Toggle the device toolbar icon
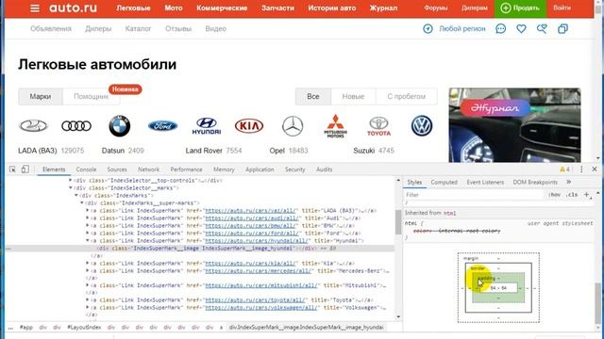 click(x=25, y=169)
